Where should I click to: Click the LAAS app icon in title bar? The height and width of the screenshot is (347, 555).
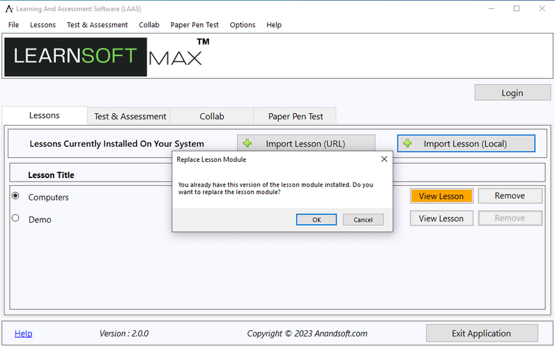pos(9,9)
